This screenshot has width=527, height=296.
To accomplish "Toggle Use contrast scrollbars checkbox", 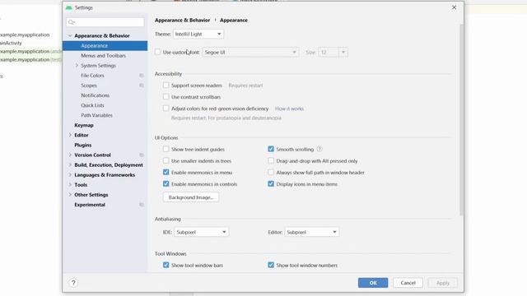I will (x=166, y=97).
